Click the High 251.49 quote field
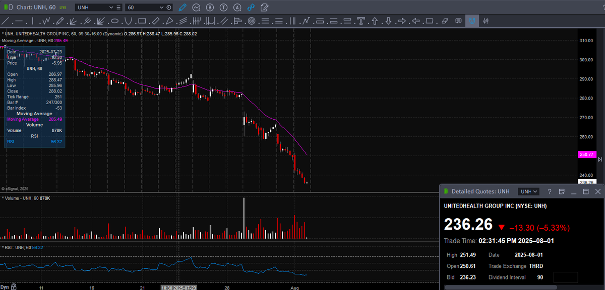 pos(462,255)
